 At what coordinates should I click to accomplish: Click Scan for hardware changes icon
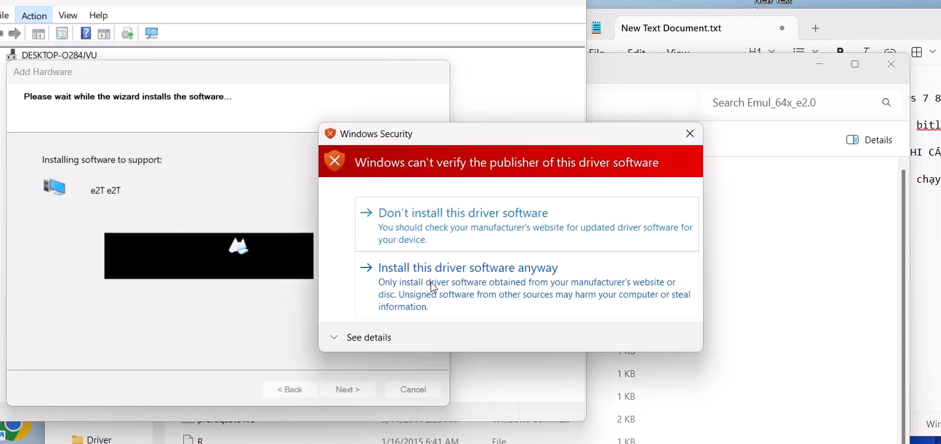[152, 34]
